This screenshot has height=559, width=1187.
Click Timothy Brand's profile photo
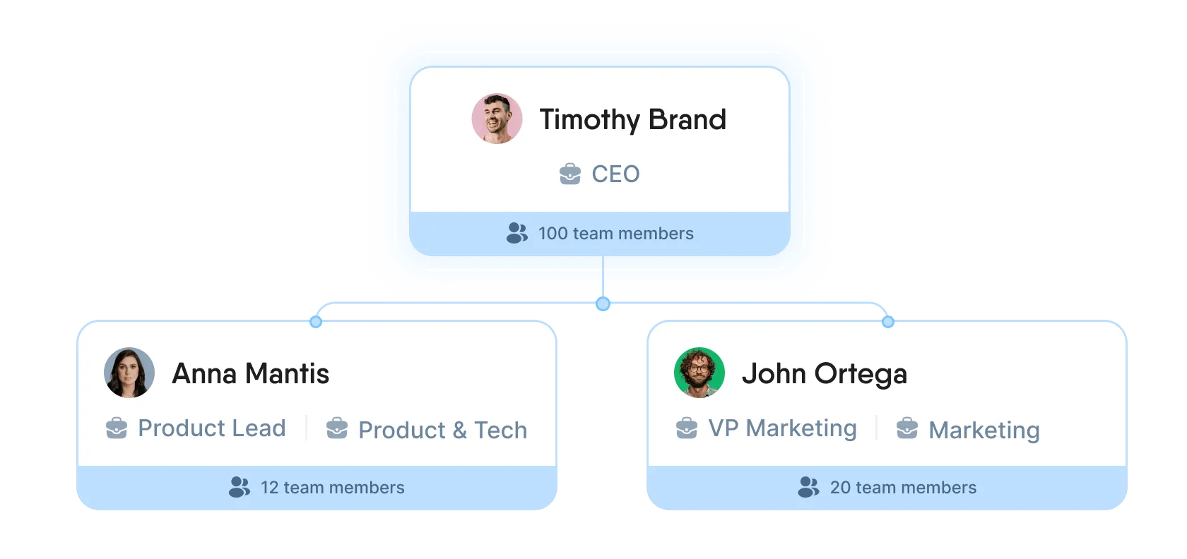pyautogui.click(x=497, y=119)
